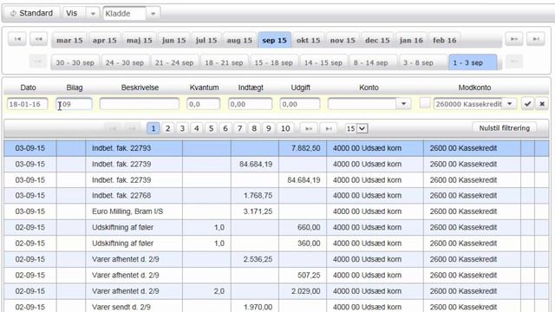Click the Udgift input field

tap(300, 104)
